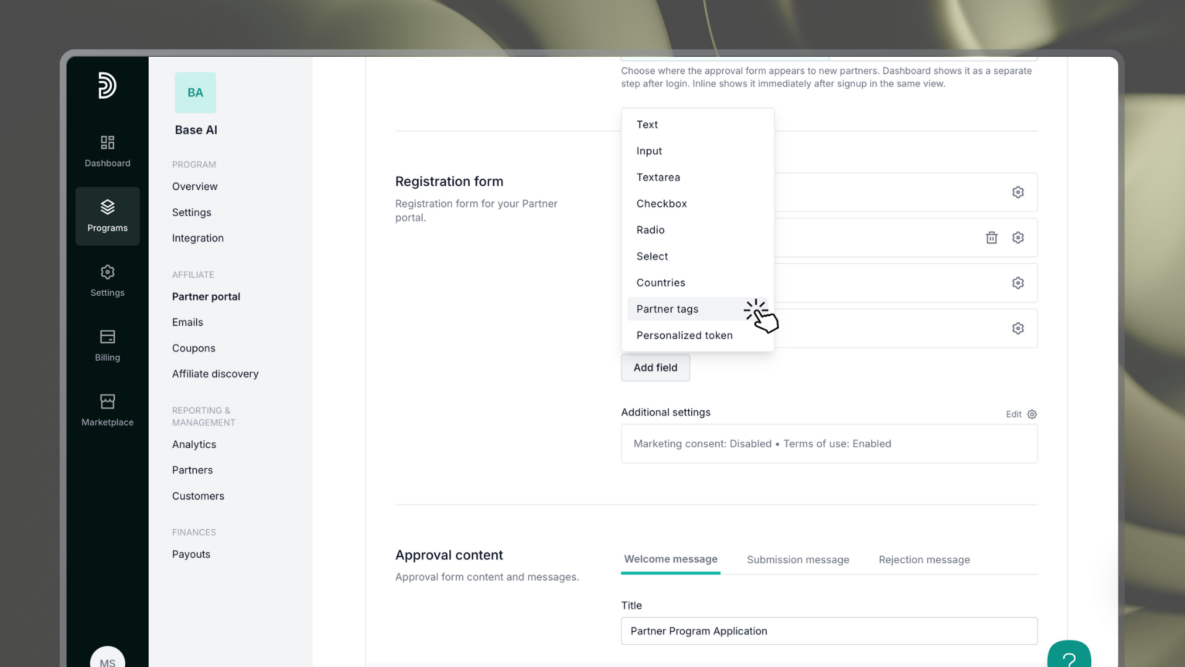Select the Programs layers icon
The image size is (1185, 667).
pyautogui.click(x=107, y=207)
